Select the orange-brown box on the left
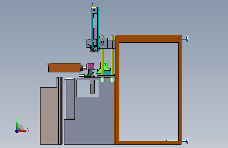 pos(64,68)
